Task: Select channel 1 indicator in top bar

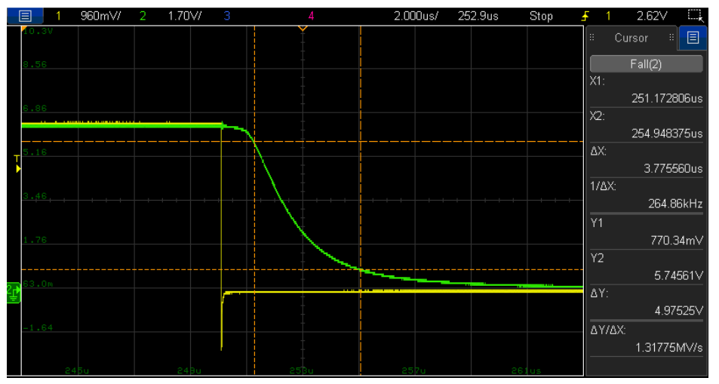Action: pyautogui.click(x=58, y=16)
